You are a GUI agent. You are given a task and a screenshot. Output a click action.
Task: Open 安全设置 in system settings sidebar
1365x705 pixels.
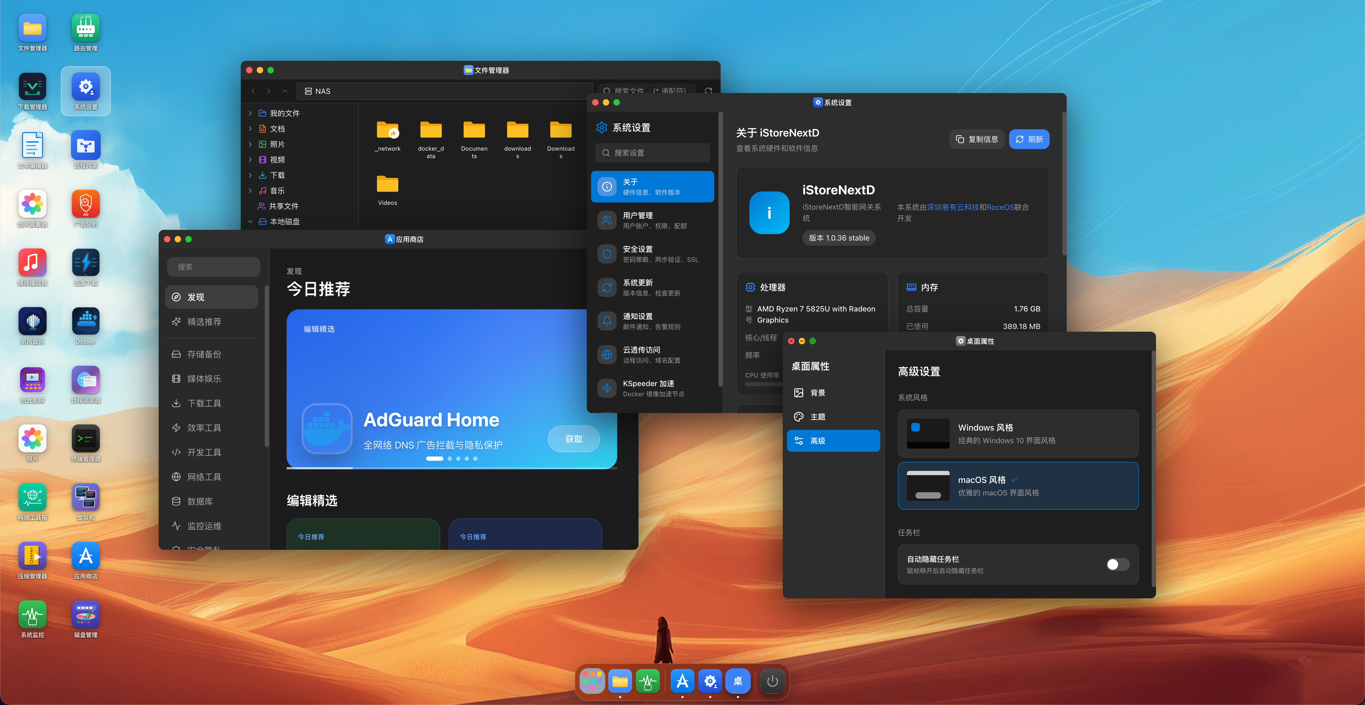652,254
